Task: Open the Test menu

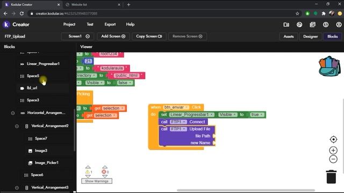Action: tap(90, 25)
